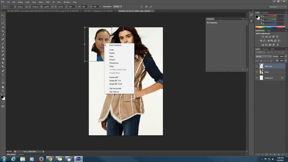Hide the Background layer

257,78
